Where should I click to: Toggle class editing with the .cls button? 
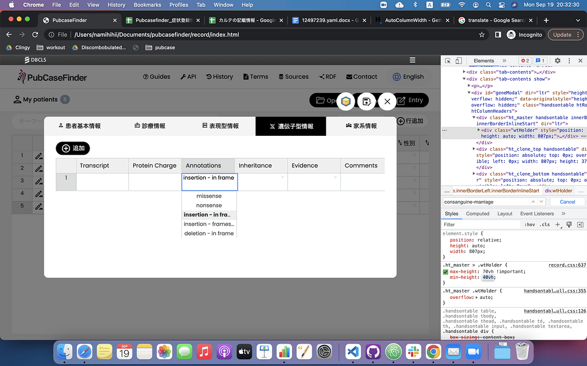tap(545, 224)
